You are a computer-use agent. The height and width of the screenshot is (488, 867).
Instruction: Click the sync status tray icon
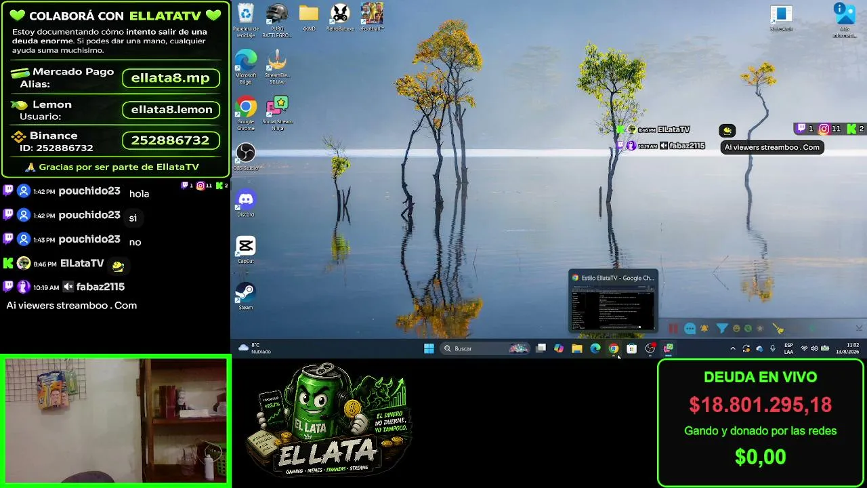746,348
